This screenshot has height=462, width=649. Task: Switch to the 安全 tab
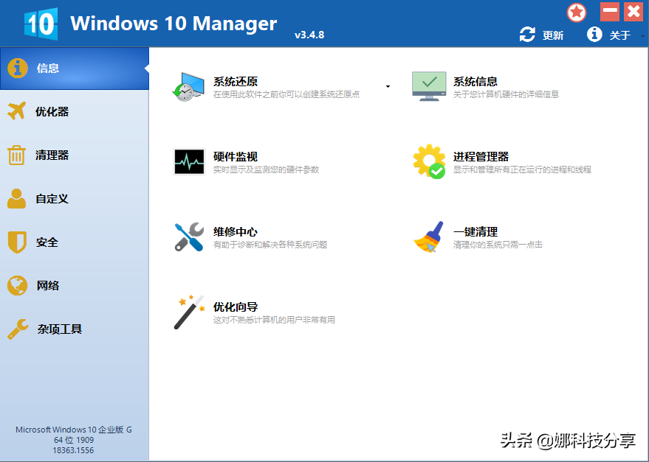[x=75, y=242]
